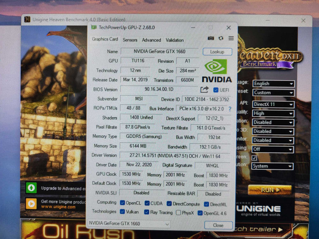Minimize the GPU-Z window
This screenshot has width=319, height=239.
(x=193, y=27)
